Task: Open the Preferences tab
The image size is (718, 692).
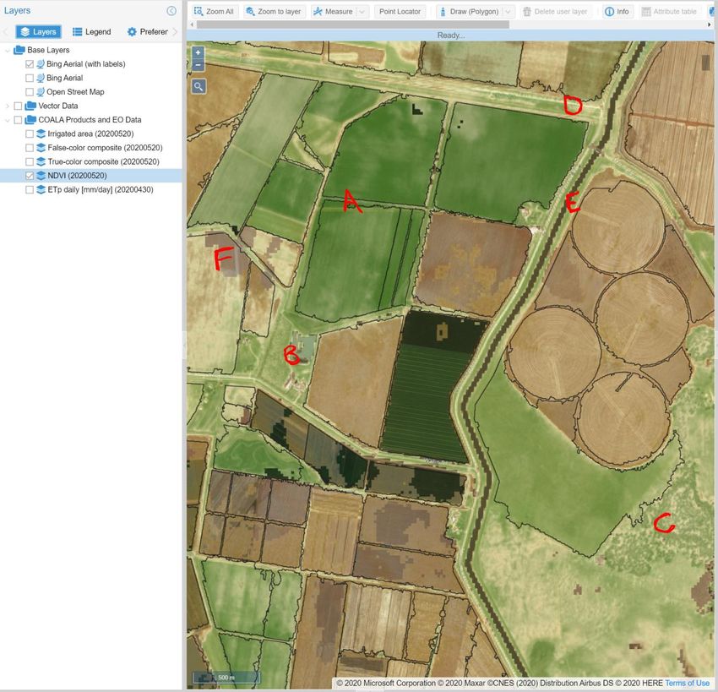Action: [148, 31]
